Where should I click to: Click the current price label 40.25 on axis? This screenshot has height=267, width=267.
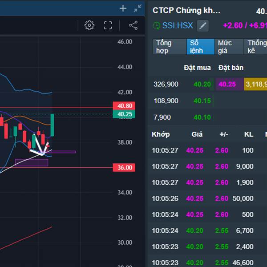(124, 114)
